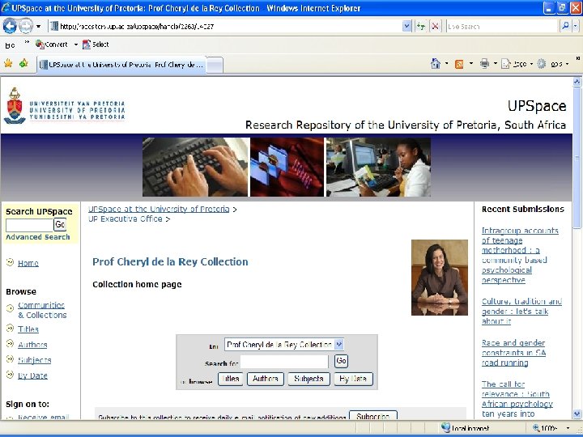Click the Refresh icon beside address bar
583x437 pixels.
(x=421, y=27)
